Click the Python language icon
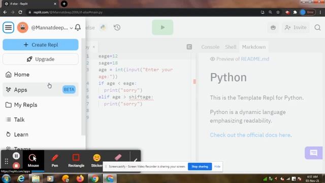Viewport: 325px width, 183px height. (103, 27)
